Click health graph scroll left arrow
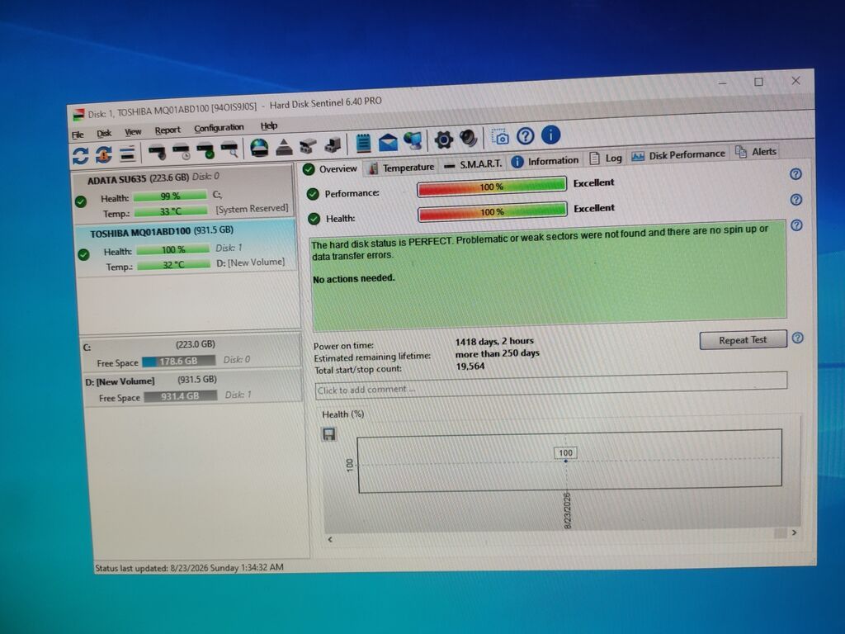The height and width of the screenshot is (634, 845). click(330, 539)
